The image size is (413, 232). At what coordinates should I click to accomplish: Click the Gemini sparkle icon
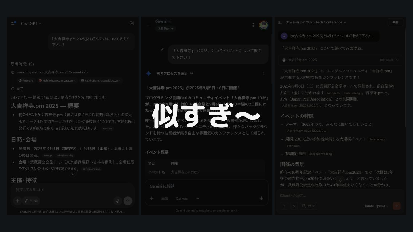tap(149, 74)
